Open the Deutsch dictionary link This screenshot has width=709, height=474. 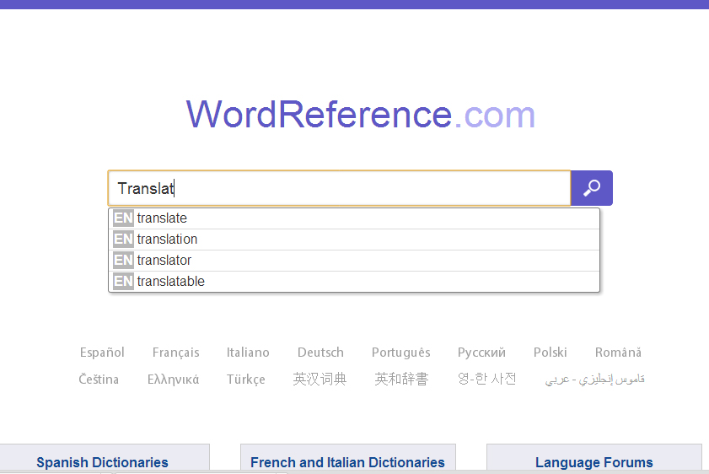pyautogui.click(x=320, y=353)
